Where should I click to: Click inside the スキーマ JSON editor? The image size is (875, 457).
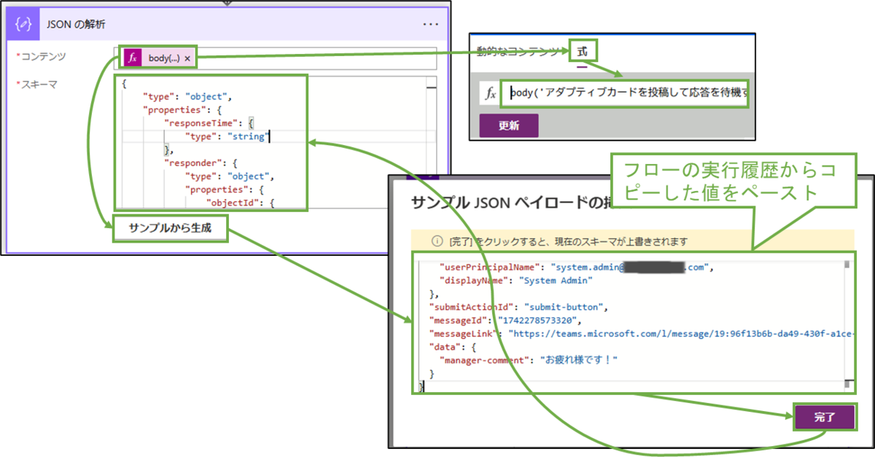pyautogui.click(x=276, y=143)
